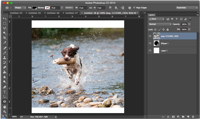
Task: Select the Hand tool
Action: (5, 107)
